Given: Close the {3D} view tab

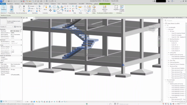Looking at the screenshot, I should tap(34, 18).
